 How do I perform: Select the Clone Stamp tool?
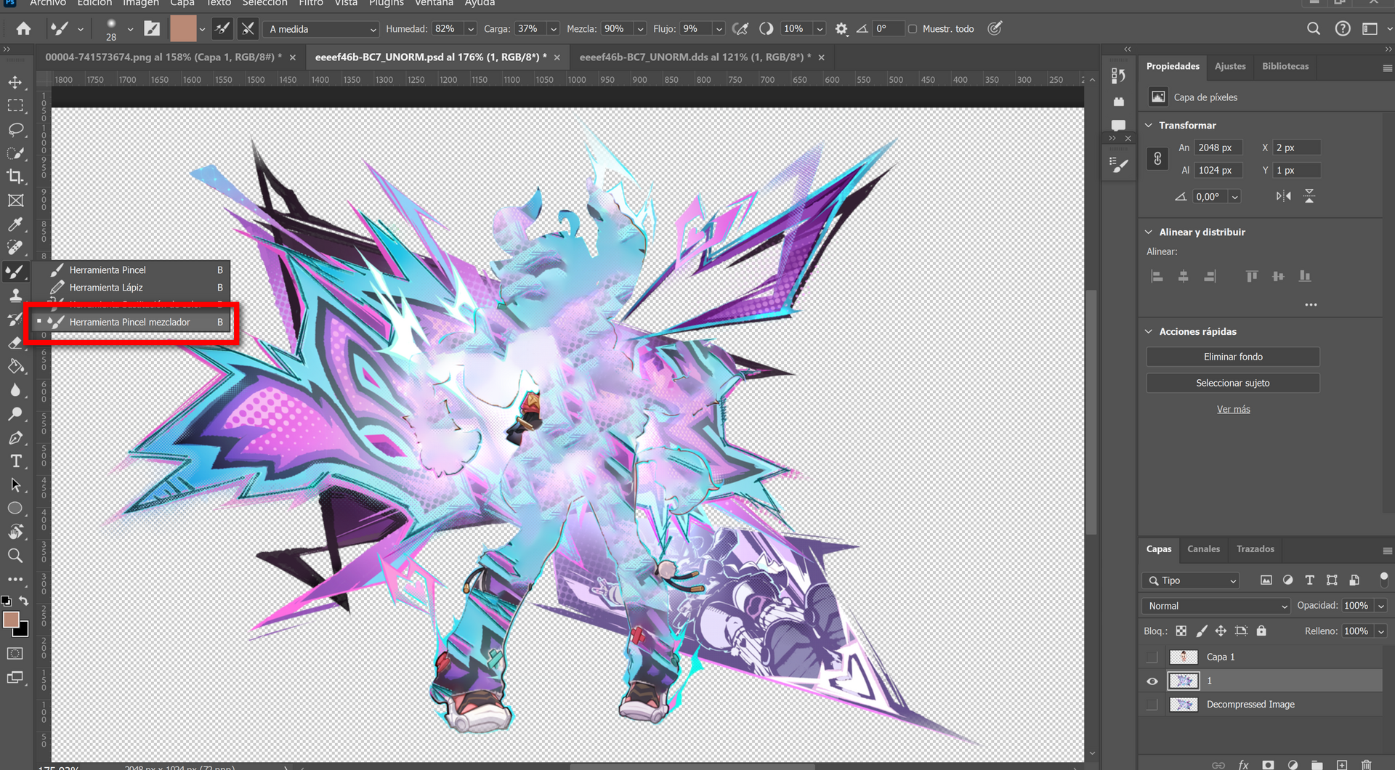click(x=15, y=296)
